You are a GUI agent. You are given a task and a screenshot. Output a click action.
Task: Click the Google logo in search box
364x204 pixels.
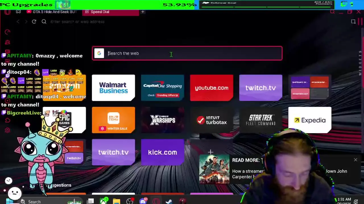tap(99, 53)
